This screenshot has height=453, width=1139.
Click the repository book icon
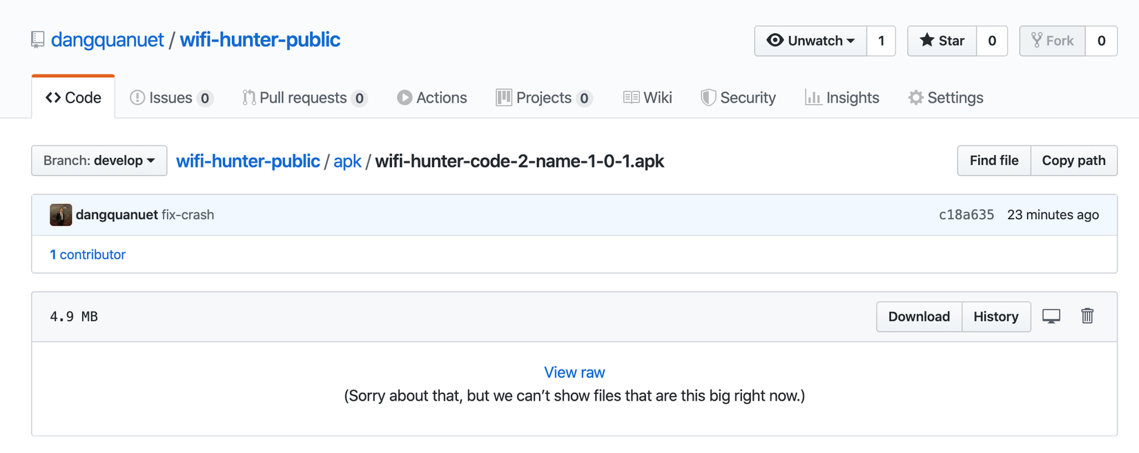pyautogui.click(x=38, y=40)
